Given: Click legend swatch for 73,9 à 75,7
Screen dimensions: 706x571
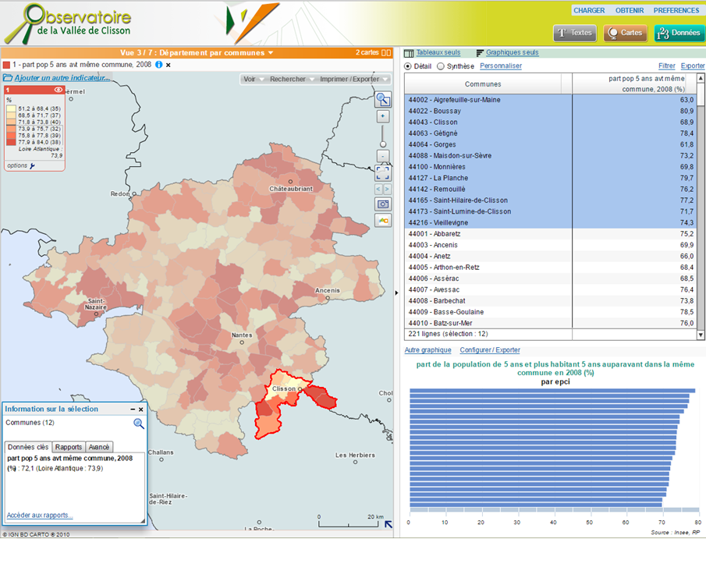Looking at the screenshot, I should 11,129.
